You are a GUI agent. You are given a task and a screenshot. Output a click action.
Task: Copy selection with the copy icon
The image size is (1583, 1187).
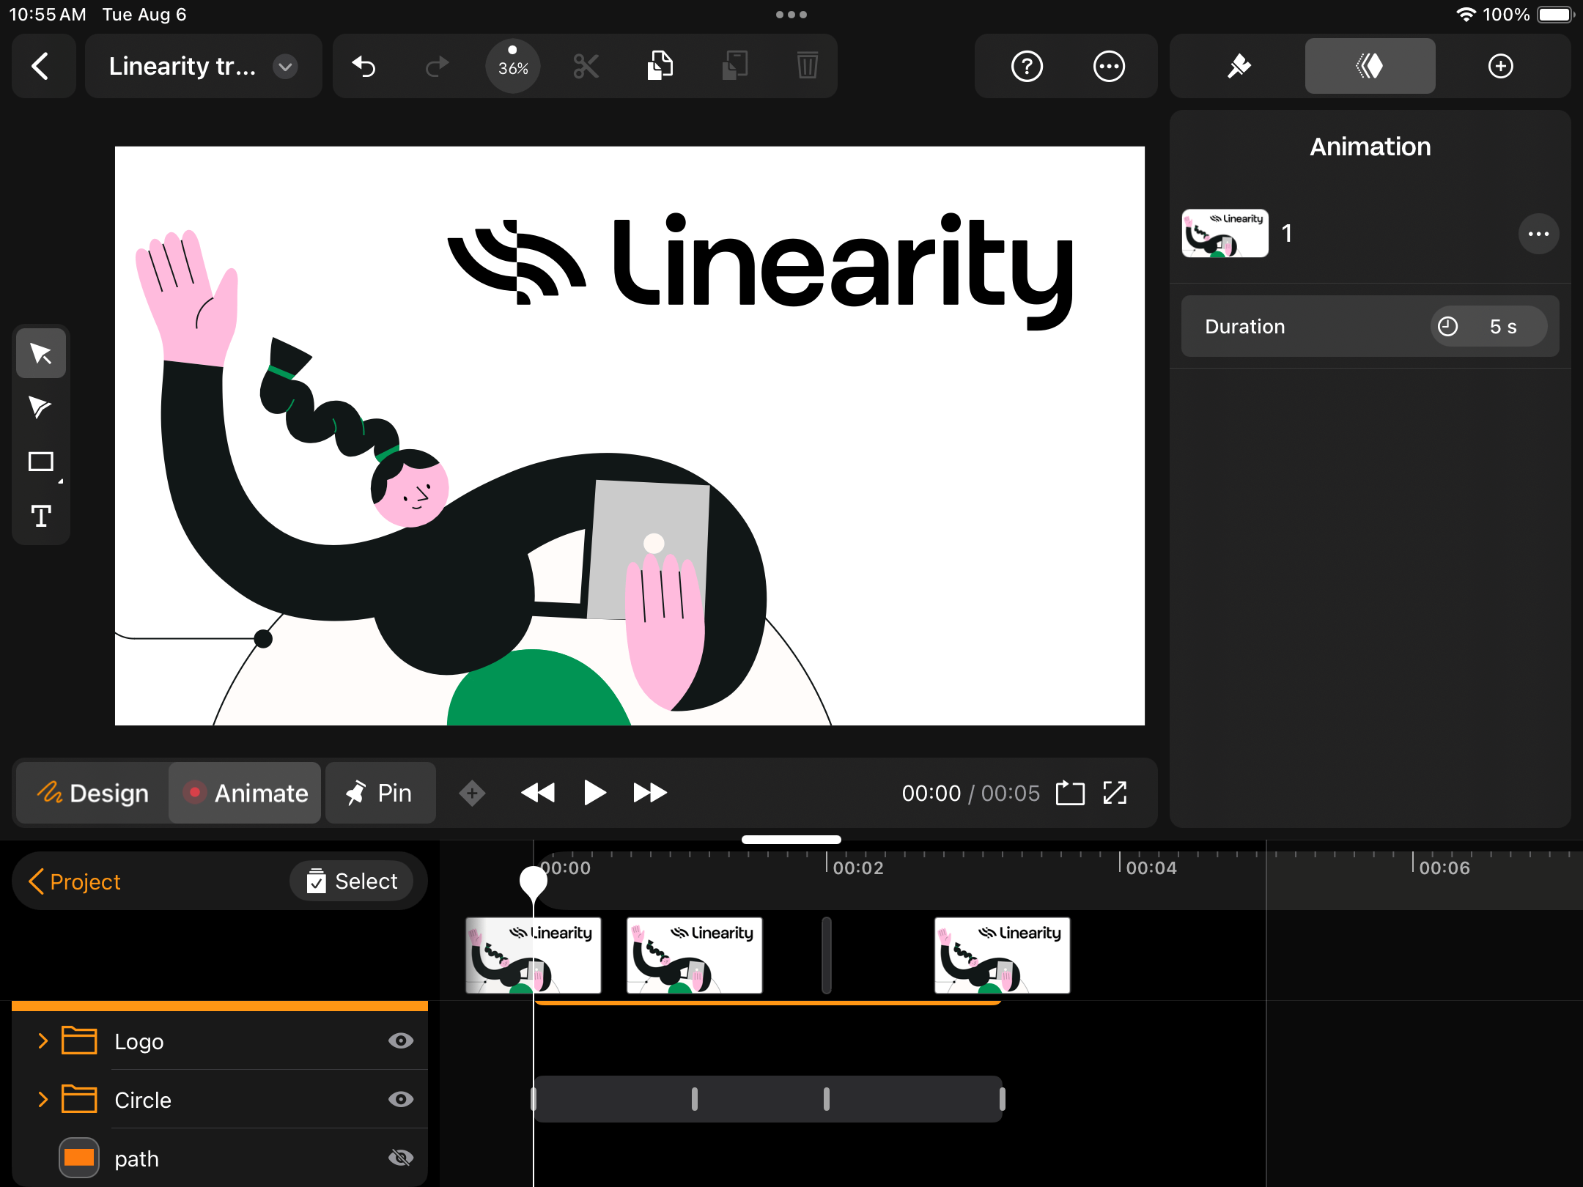pos(660,66)
